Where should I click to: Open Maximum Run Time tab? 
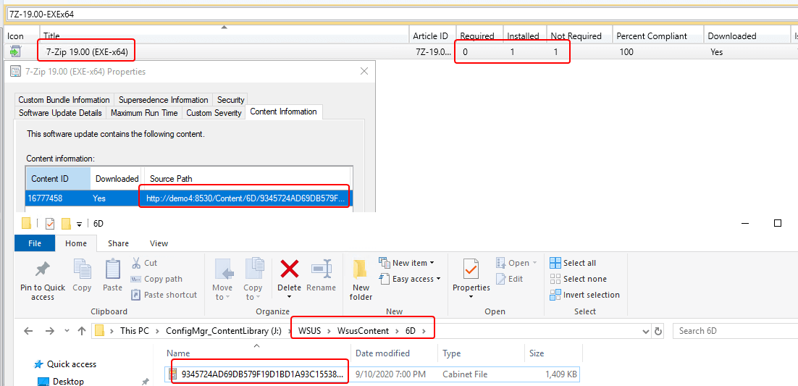coord(145,112)
